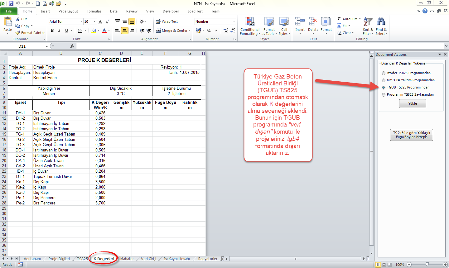Screen dimensions: 449x268
Task: Open Conditional Formatting
Action: 249,26
